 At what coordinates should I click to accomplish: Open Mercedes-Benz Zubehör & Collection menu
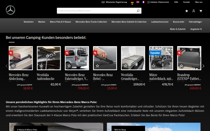tap(129, 22)
